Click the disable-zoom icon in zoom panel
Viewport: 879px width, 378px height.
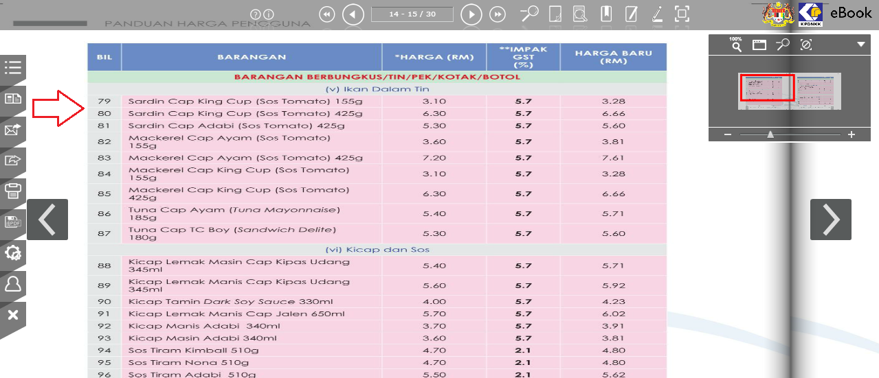[806, 45]
